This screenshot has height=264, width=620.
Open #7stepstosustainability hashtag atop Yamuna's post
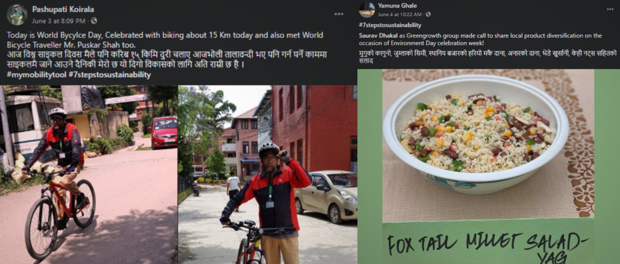pyautogui.click(x=390, y=25)
